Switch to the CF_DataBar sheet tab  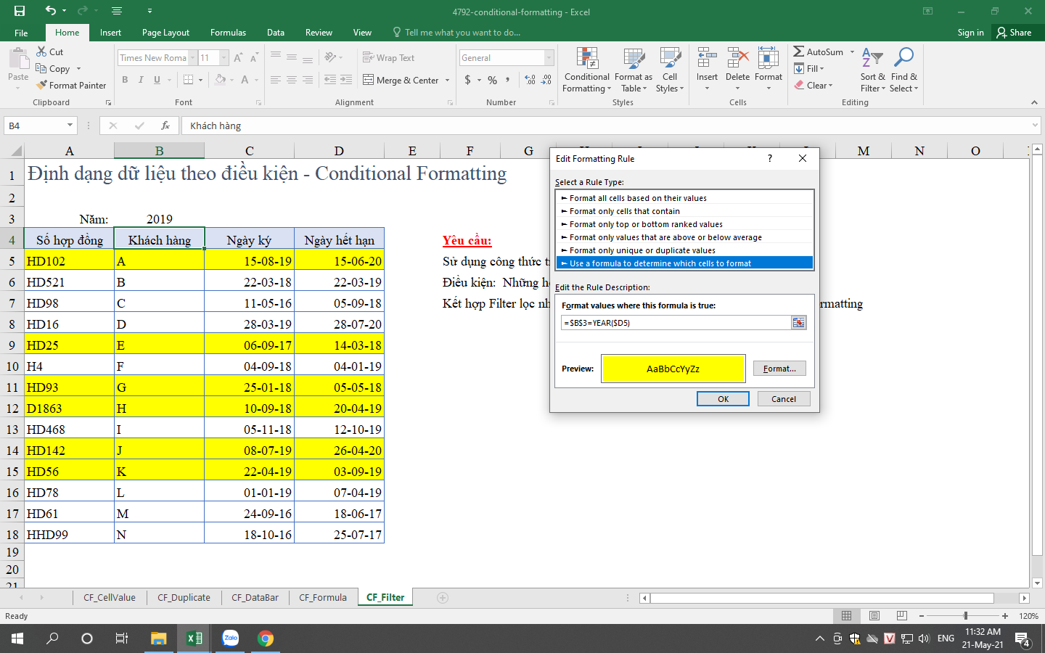coord(255,598)
